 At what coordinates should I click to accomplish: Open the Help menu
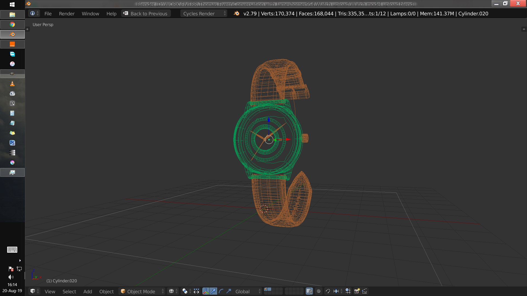click(111, 13)
